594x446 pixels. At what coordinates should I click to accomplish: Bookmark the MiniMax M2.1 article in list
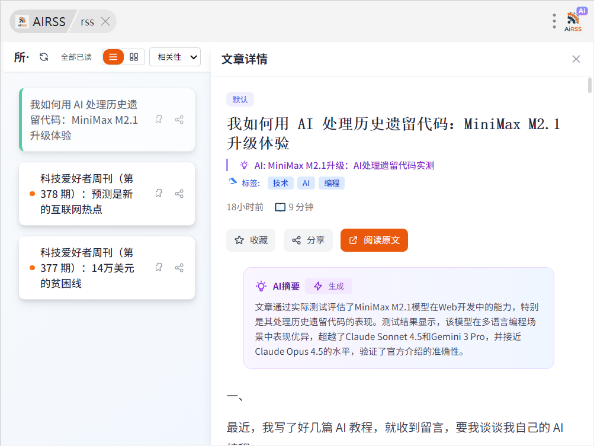[159, 120]
